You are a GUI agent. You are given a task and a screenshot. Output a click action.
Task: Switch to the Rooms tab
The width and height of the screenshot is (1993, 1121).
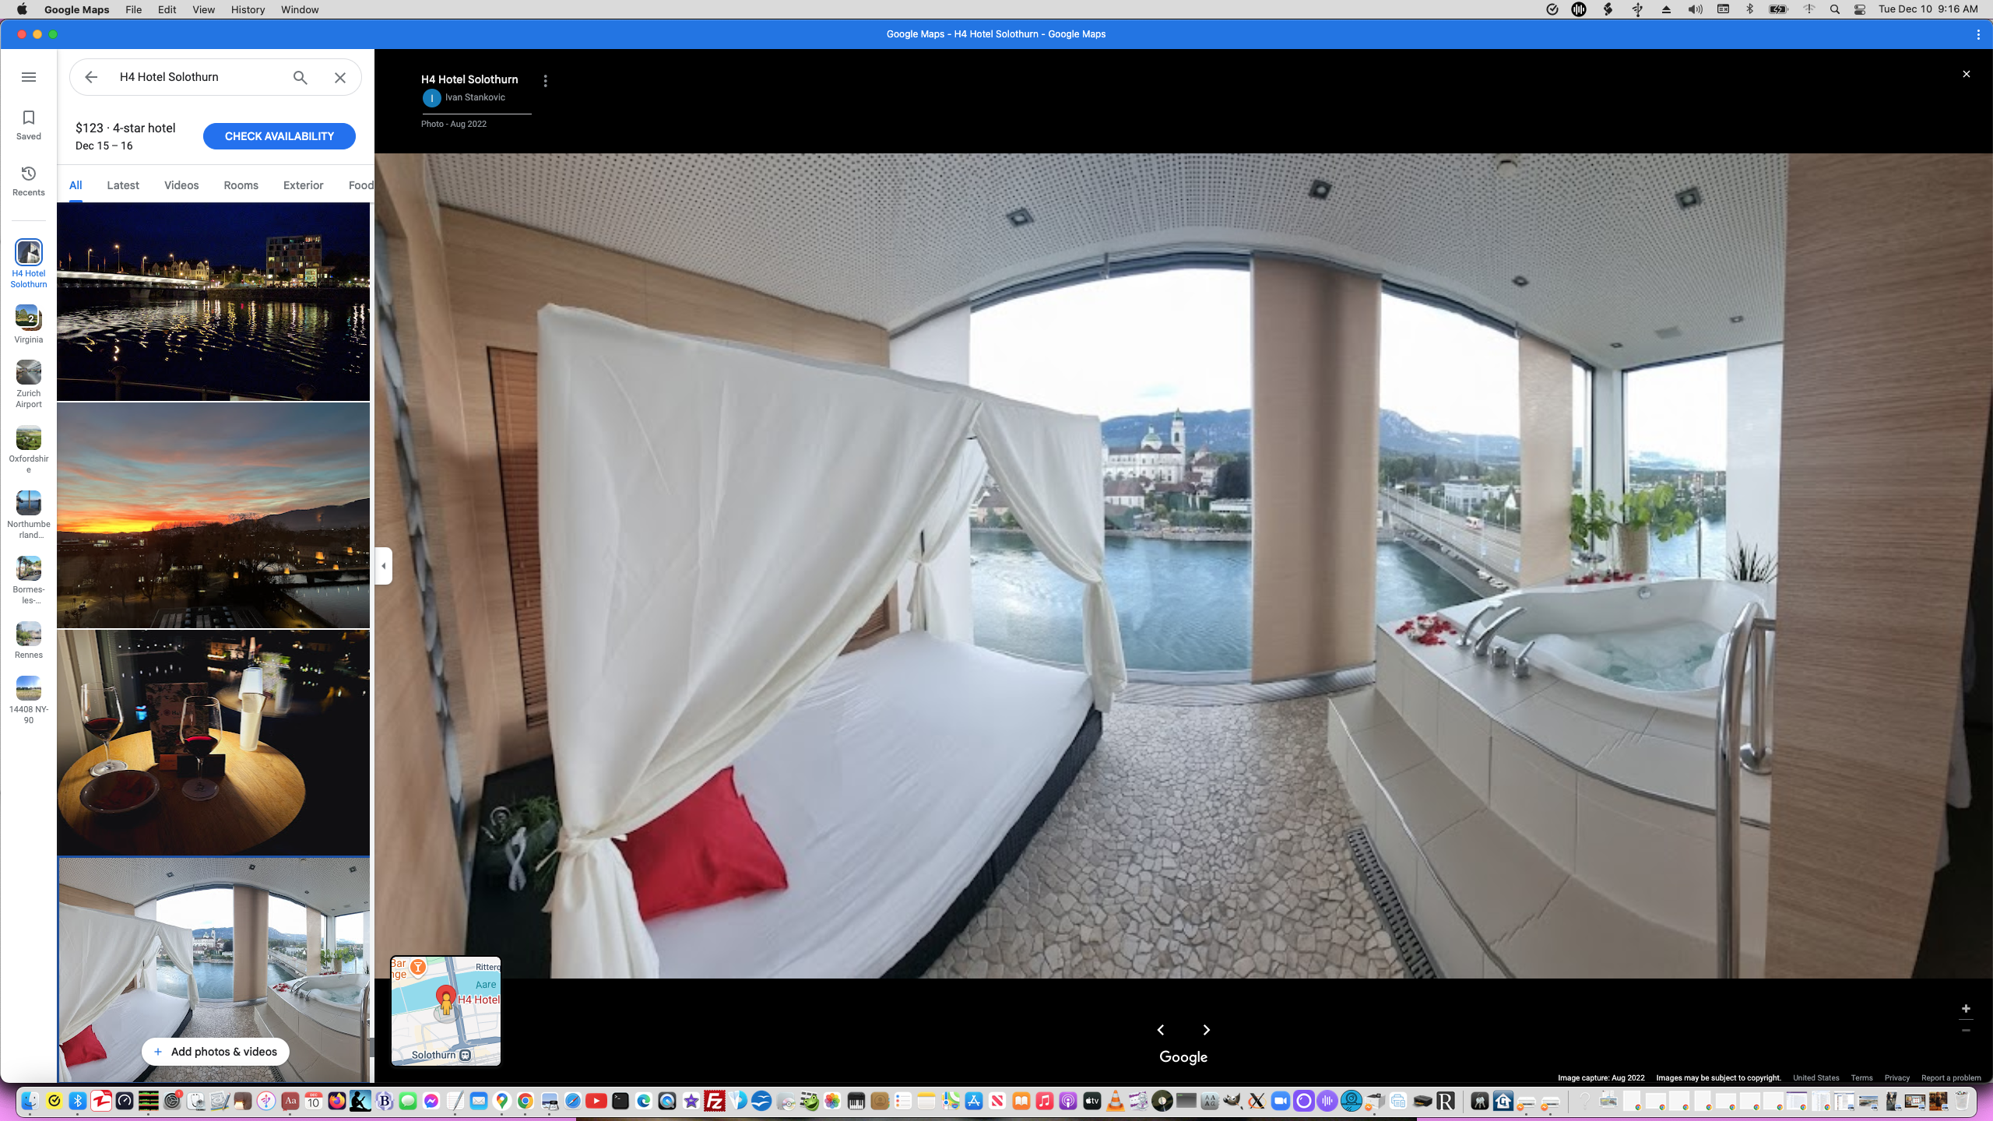pyautogui.click(x=241, y=185)
